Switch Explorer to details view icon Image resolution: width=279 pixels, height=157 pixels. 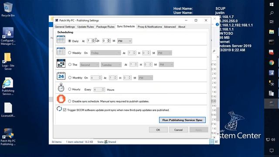coord(211,142)
